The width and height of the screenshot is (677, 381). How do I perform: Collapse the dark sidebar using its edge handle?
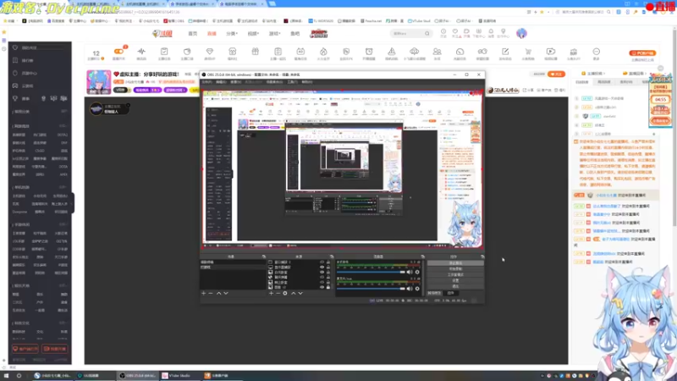[x=73, y=203]
